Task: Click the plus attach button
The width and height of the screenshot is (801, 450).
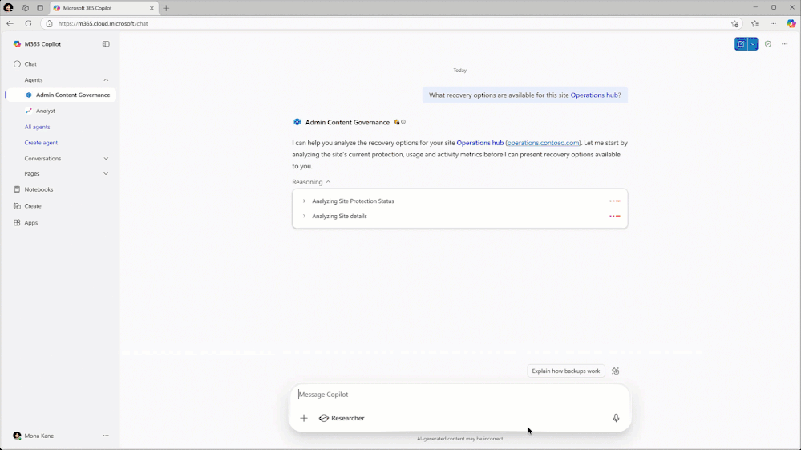Action: tap(304, 419)
